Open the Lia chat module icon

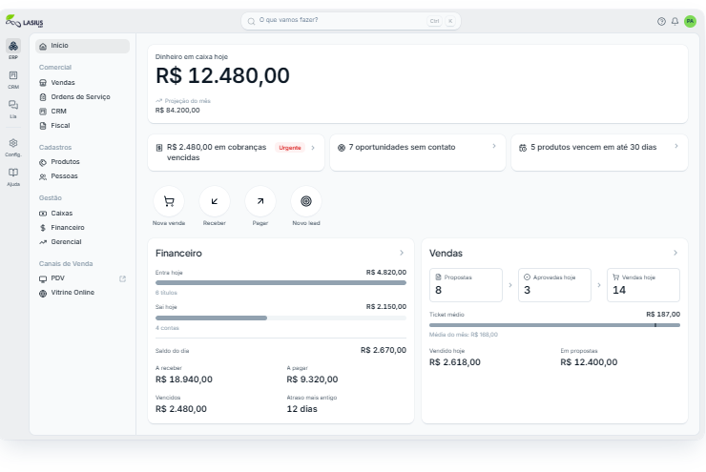(x=13, y=105)
